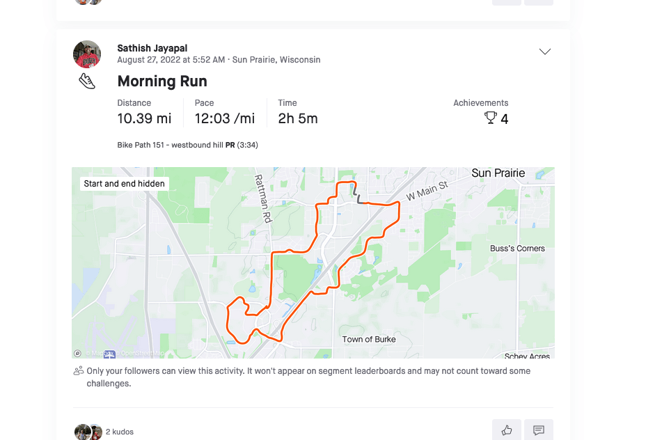Click the Start and end hidden label
Viewport: 662px width, 440px height.
click(124, 184)
